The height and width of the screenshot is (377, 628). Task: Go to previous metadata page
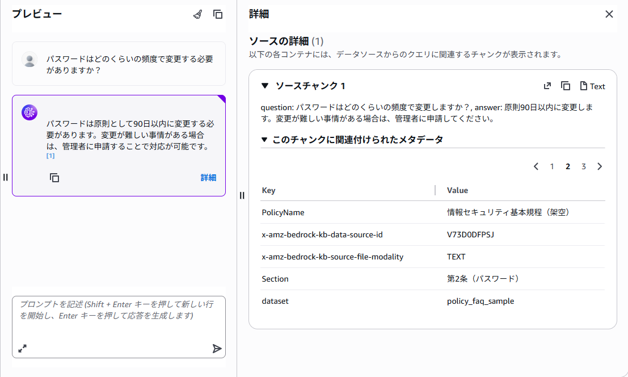point(536,166)
